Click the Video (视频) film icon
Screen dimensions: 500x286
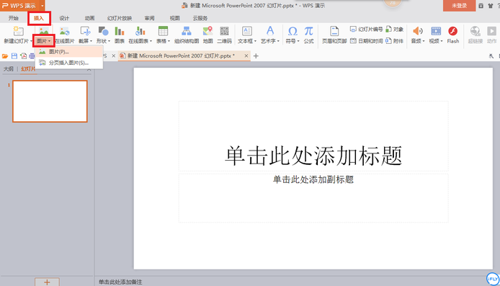(436, 31)
